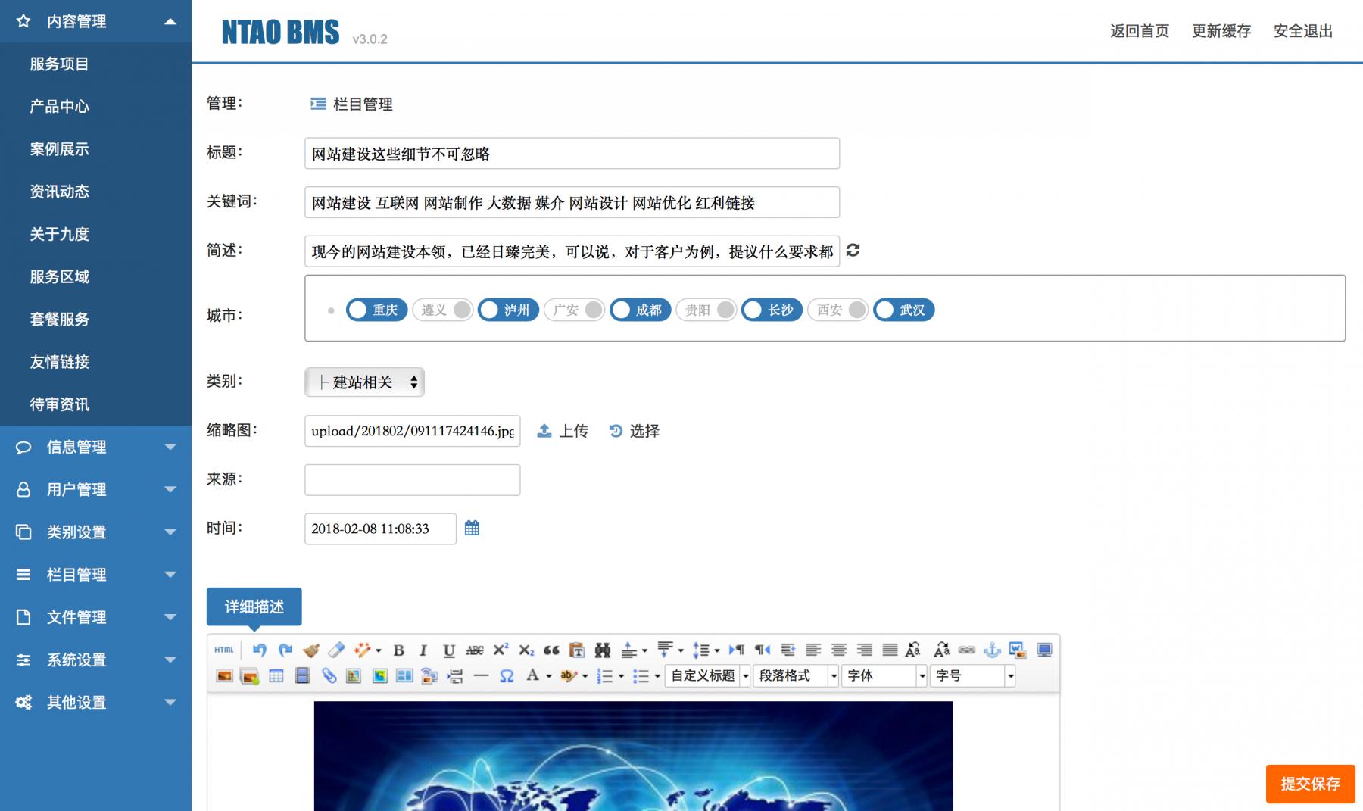Expand the 类别设置 sidebar section

(95, 532)
